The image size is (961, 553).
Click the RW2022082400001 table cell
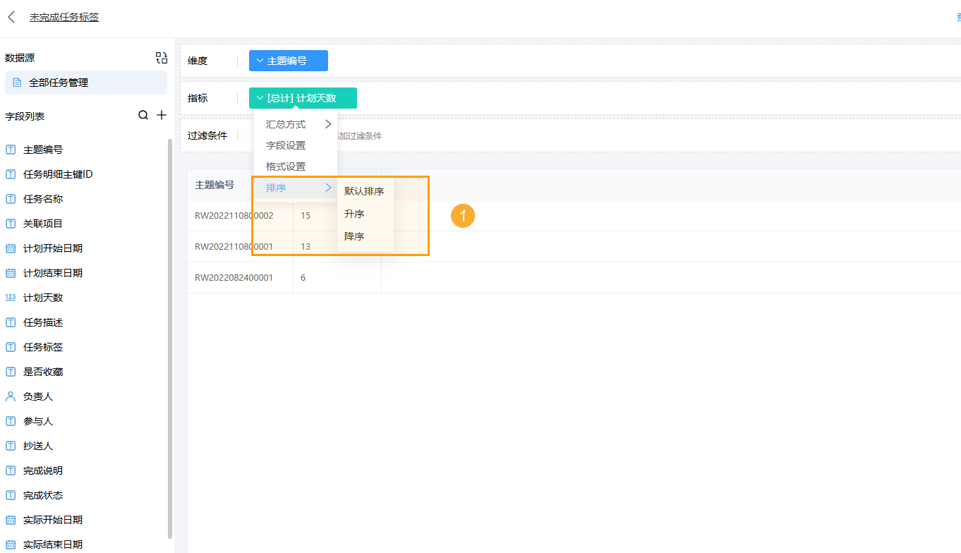[234, 278]
